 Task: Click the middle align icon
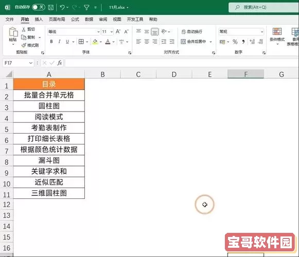tap(147, 31)
